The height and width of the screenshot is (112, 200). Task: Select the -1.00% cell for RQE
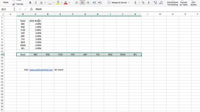click(35, 27)
